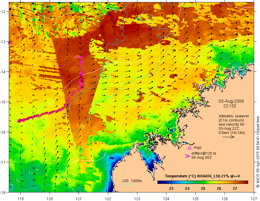Screen dimensions: 260x201
Task: Click the time label 22:13Z
Action: pos(230,106)
